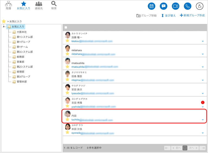Screen dimensions: 208x153
Task: Switch to the 階層 tab
Action: click(8, 5)
